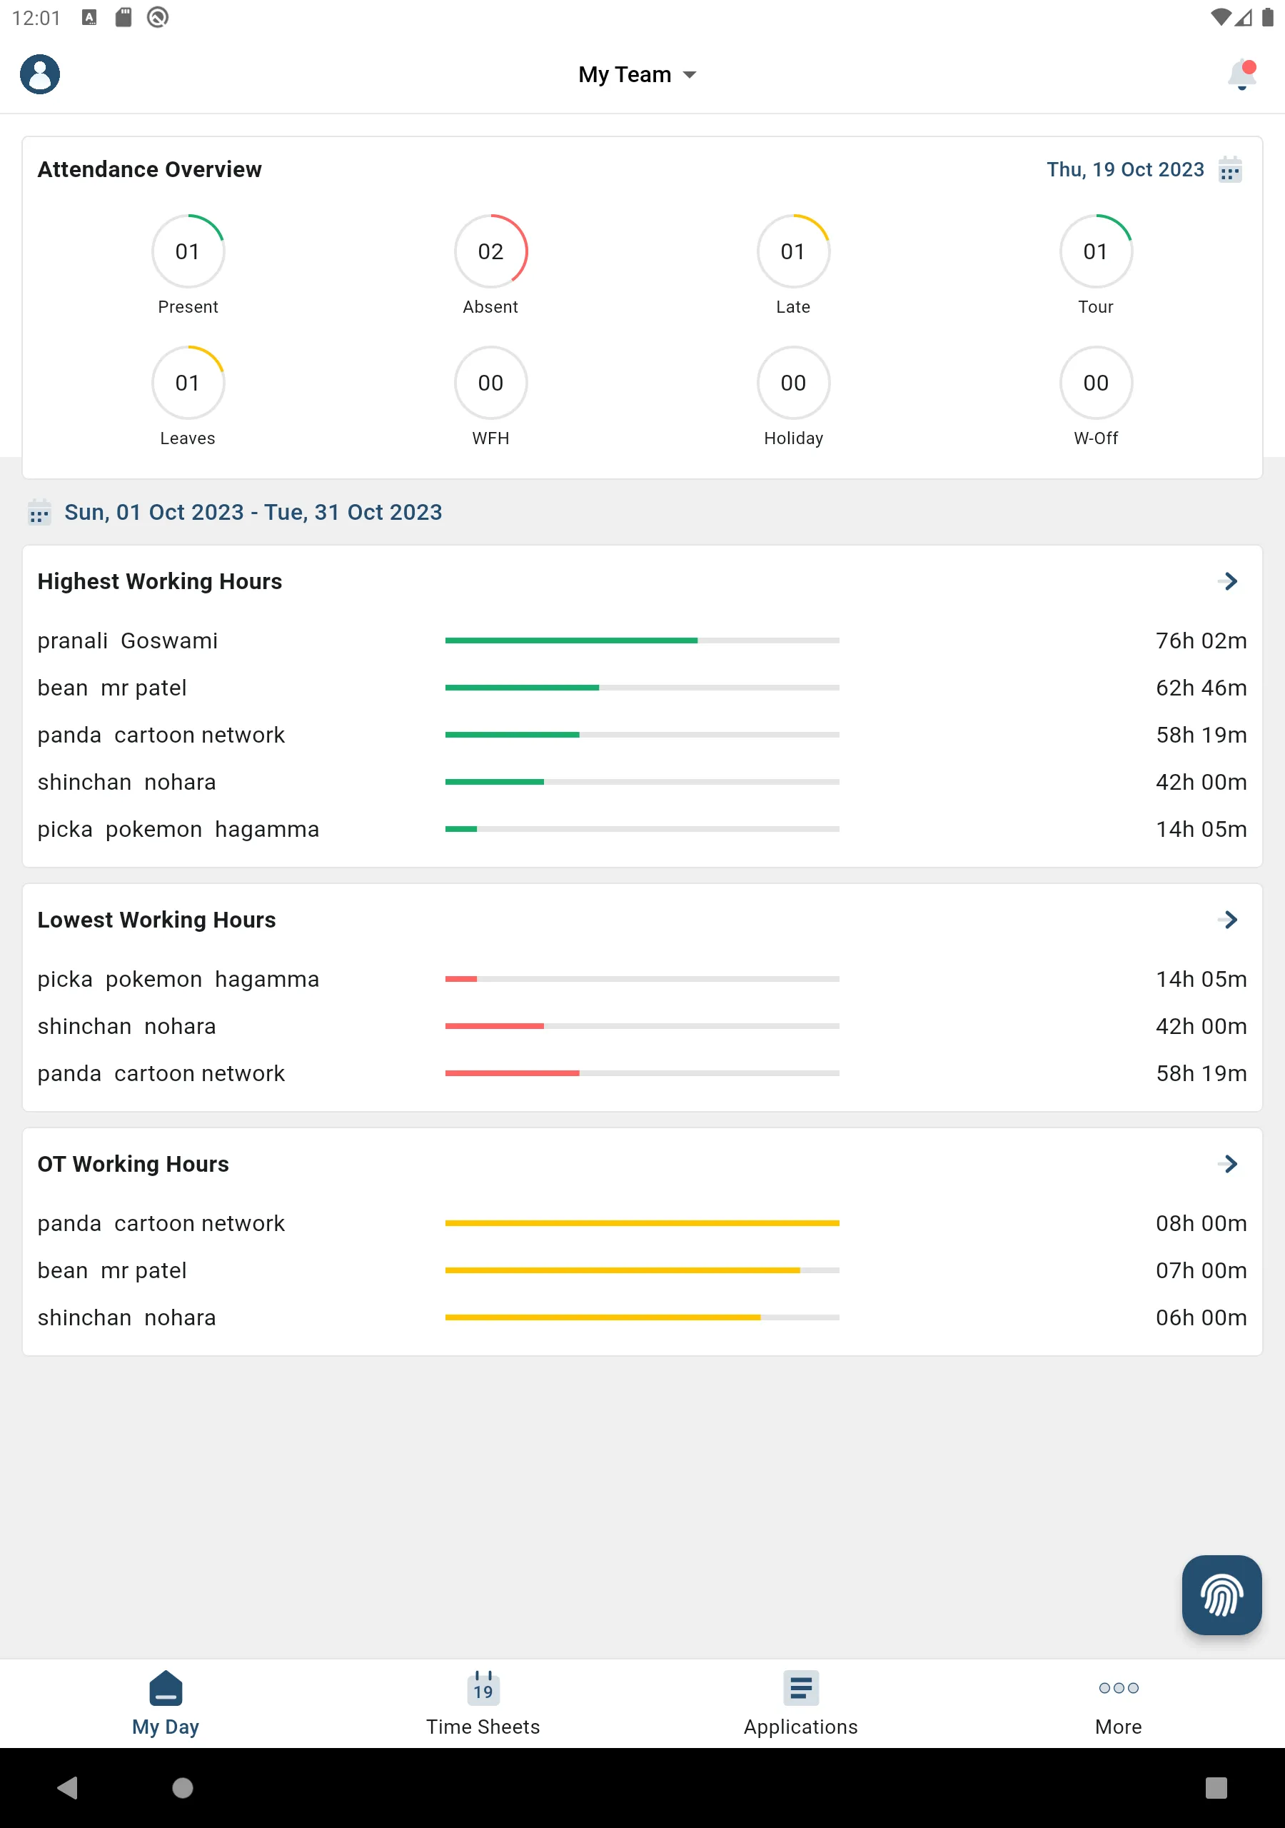View the WFH count circle
The image size is (1285, 1828).
tap(490, 383)
